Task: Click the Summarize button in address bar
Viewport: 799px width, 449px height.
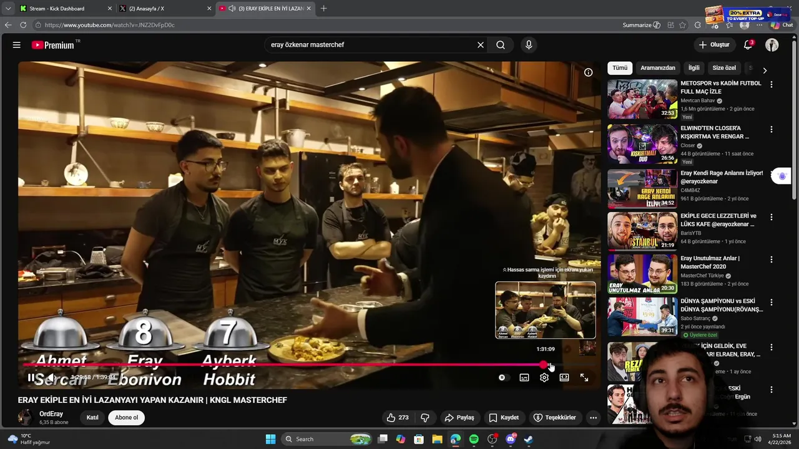Action: pyautogui.click(x=642, y=25)
